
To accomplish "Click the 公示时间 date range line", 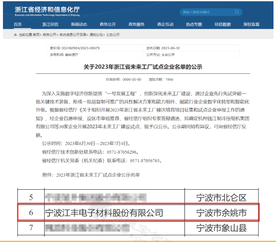I will click(86, 144).
